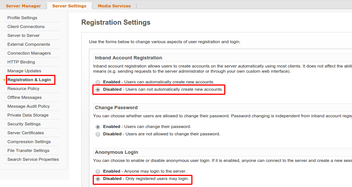
Task: Enable Anonymous Login radio option
Action: coord(98,171)
